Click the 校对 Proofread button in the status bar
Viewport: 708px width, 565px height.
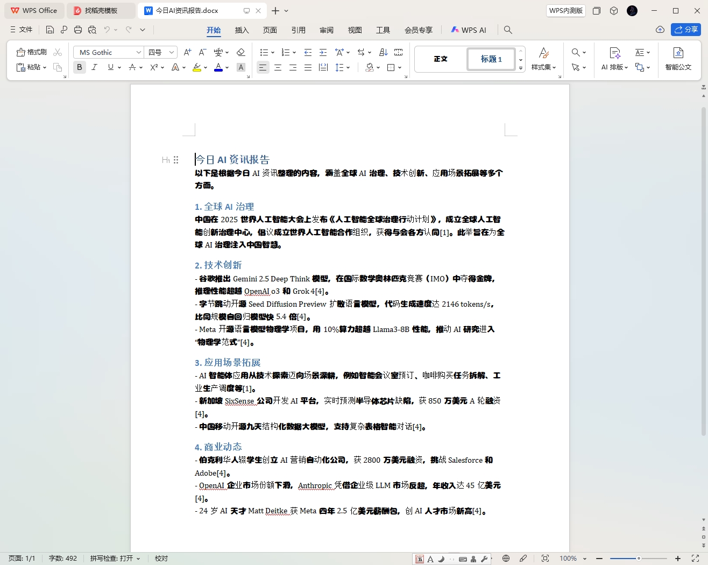[x=161, y=559]
